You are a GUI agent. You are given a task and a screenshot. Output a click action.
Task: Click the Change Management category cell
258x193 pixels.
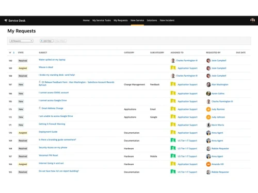[x=135, y=84]
